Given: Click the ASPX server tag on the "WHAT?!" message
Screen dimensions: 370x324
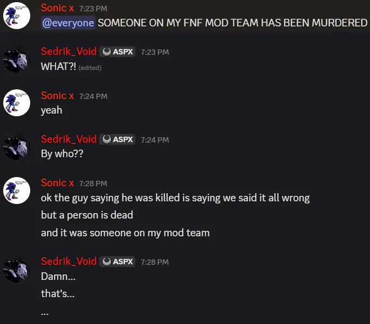Looking at the screenshot, I should [x=118, y=52].
